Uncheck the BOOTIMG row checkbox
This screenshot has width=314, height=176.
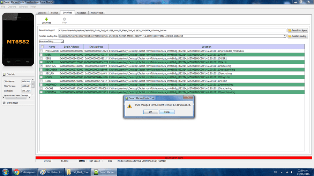pyautogui.click(x=41, y=66)
